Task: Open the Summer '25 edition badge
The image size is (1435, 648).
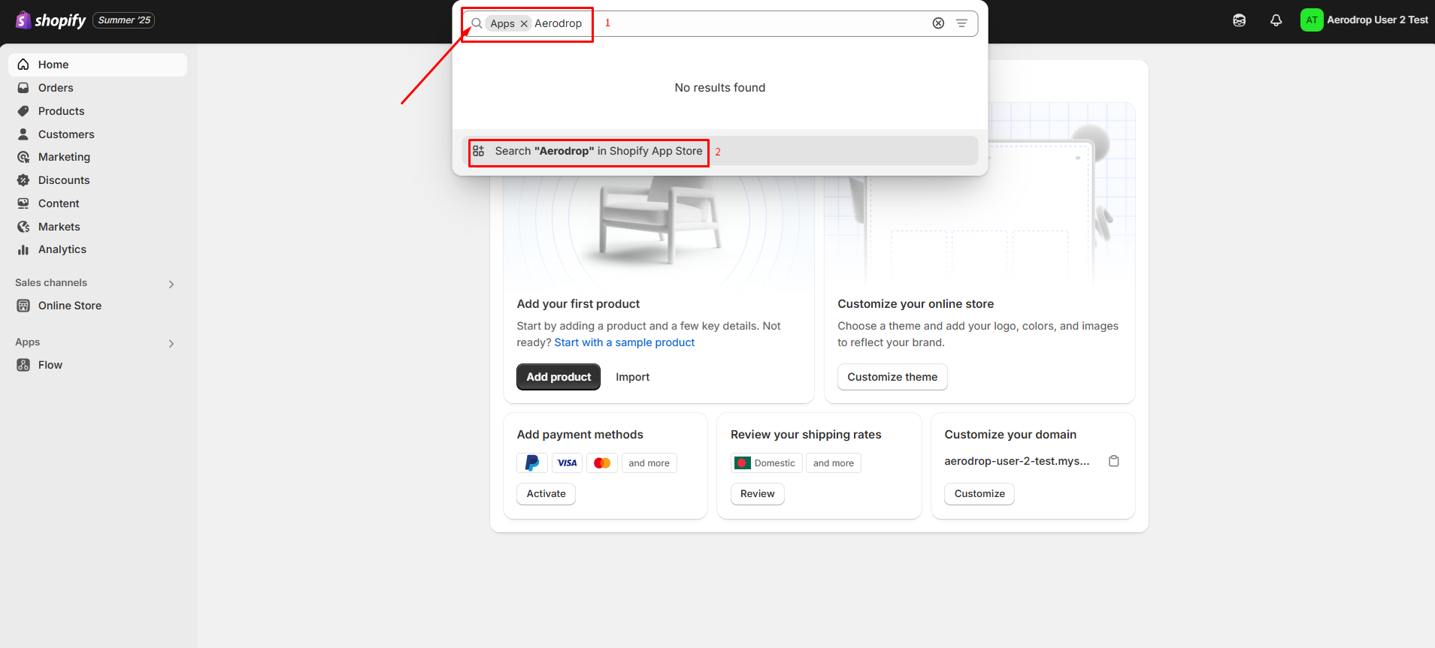Action: [124, 20]
